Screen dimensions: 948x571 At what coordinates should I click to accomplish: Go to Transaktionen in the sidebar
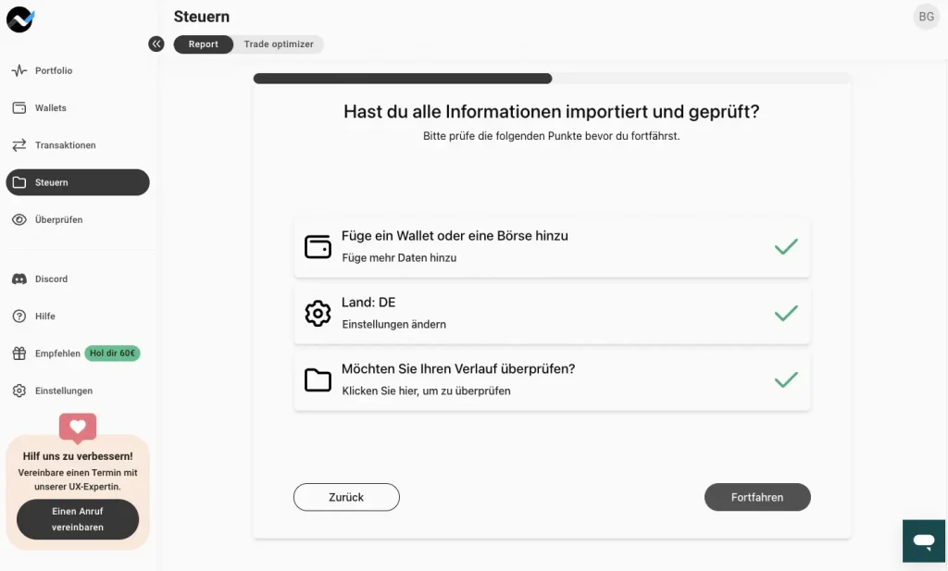click(x=65, y=145)
